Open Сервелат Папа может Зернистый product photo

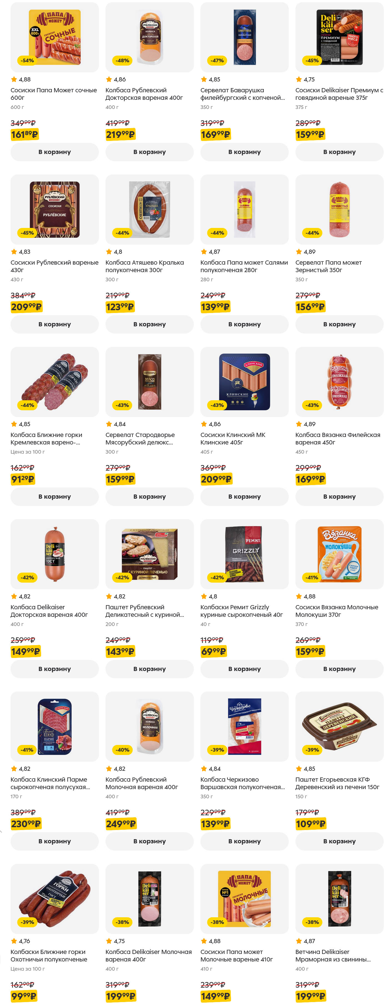(x=339, y=210)
